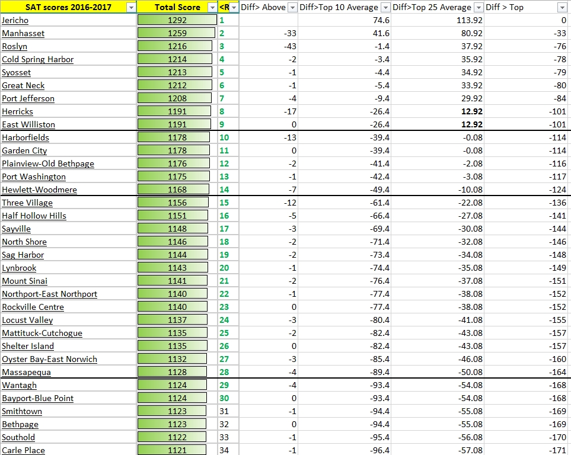Open the Garden City link
Viewport: 571px width, 455px height.
(x=24, y=150)
